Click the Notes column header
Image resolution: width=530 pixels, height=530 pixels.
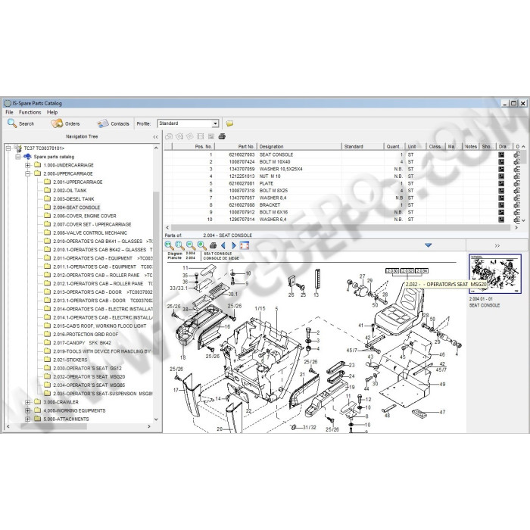point(470,147)
